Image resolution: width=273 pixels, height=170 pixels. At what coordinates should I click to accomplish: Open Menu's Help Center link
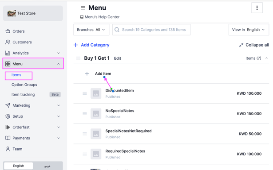(102, 17)
